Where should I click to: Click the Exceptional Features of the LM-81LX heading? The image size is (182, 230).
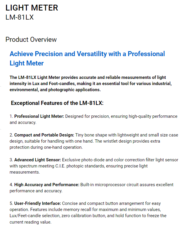click(57, 103)
